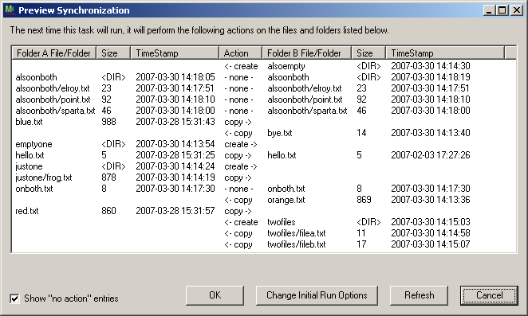Select the bye.txt entry
Viewport: 528px width, 316px height.
280,133
